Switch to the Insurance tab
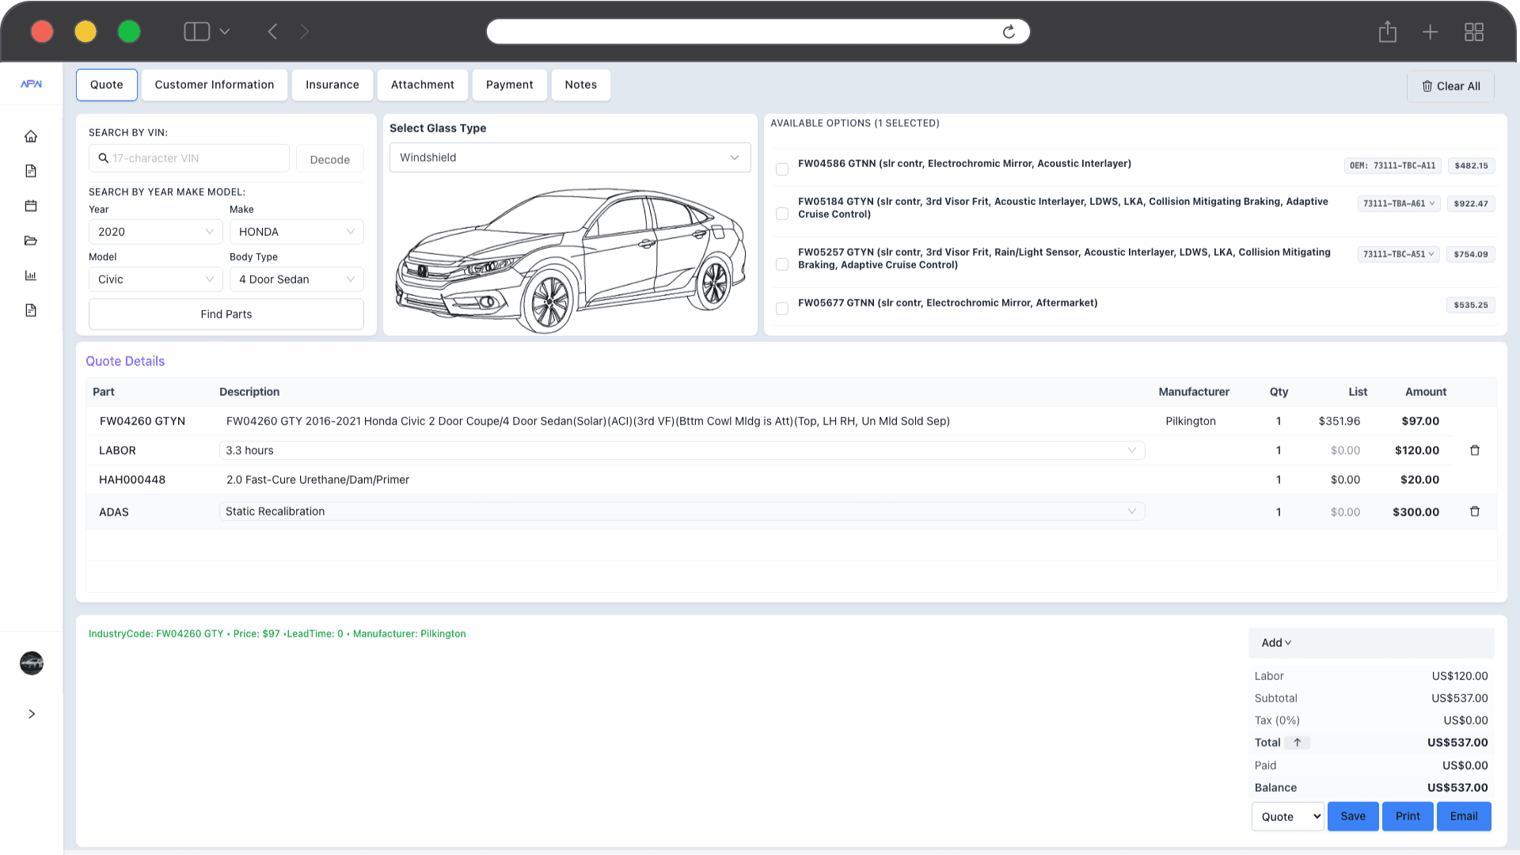 332,85
